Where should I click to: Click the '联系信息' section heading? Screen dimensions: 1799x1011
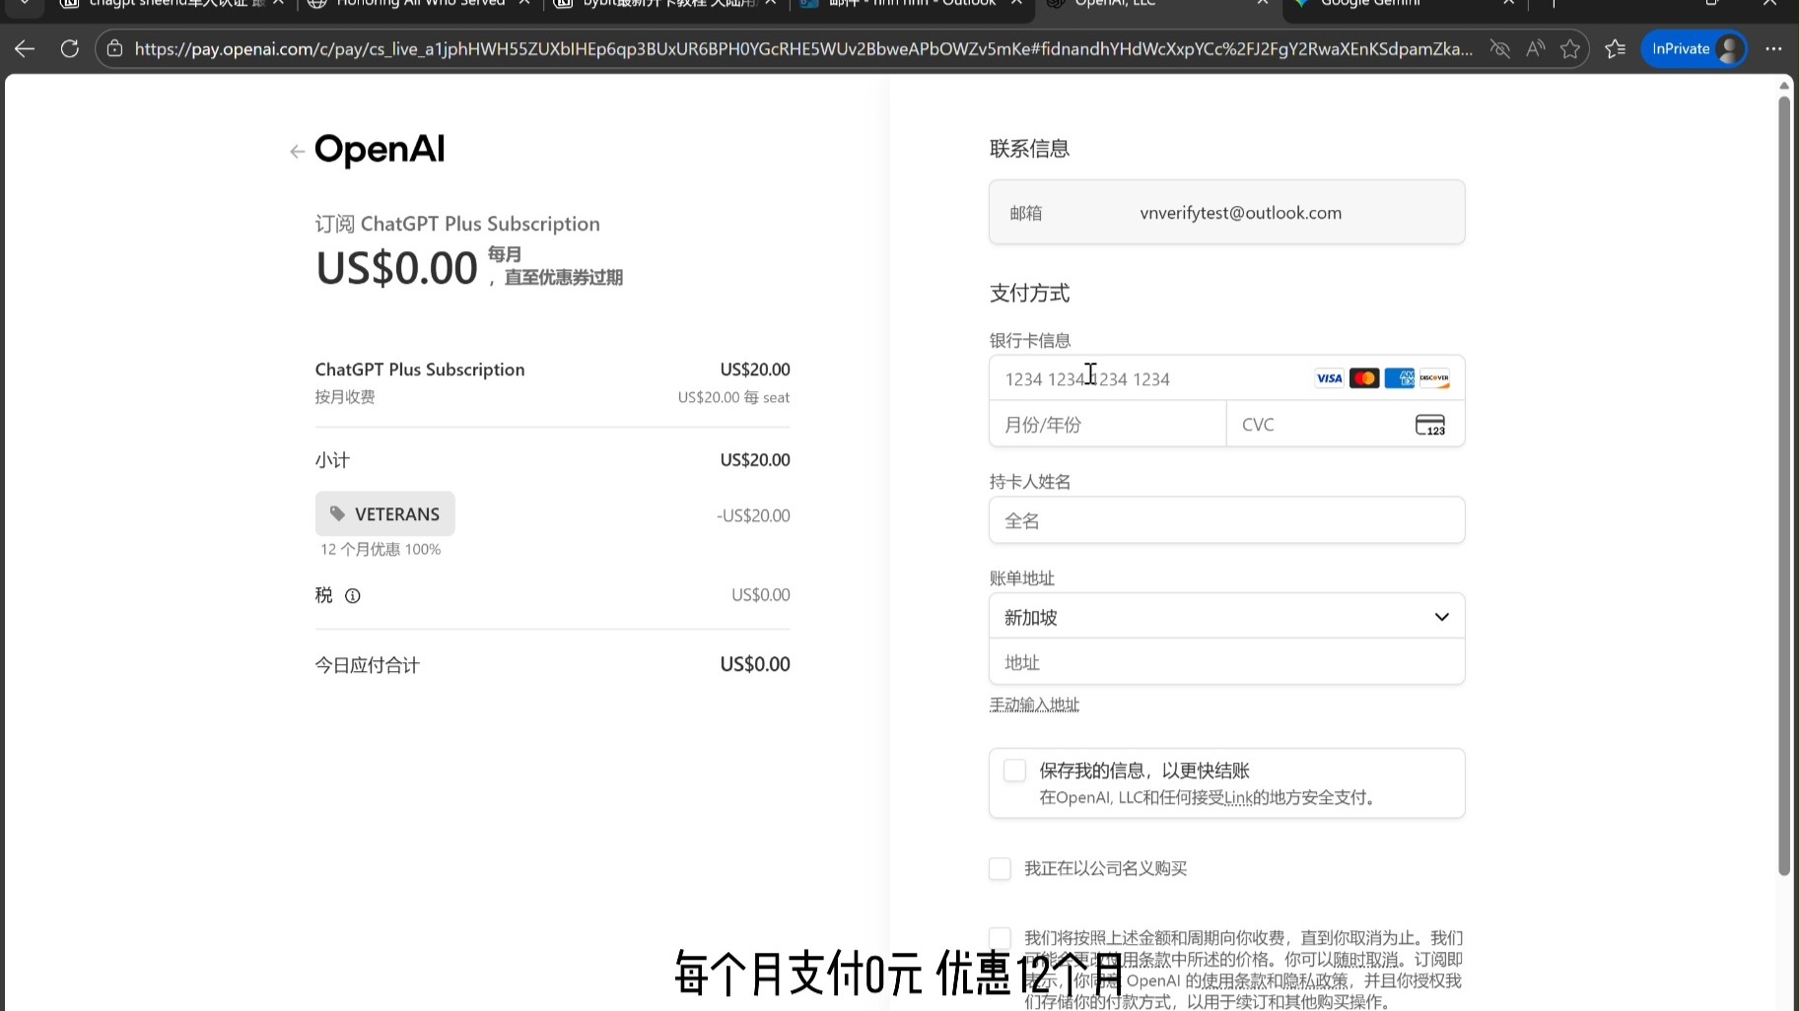click(x=1029, y=149)
